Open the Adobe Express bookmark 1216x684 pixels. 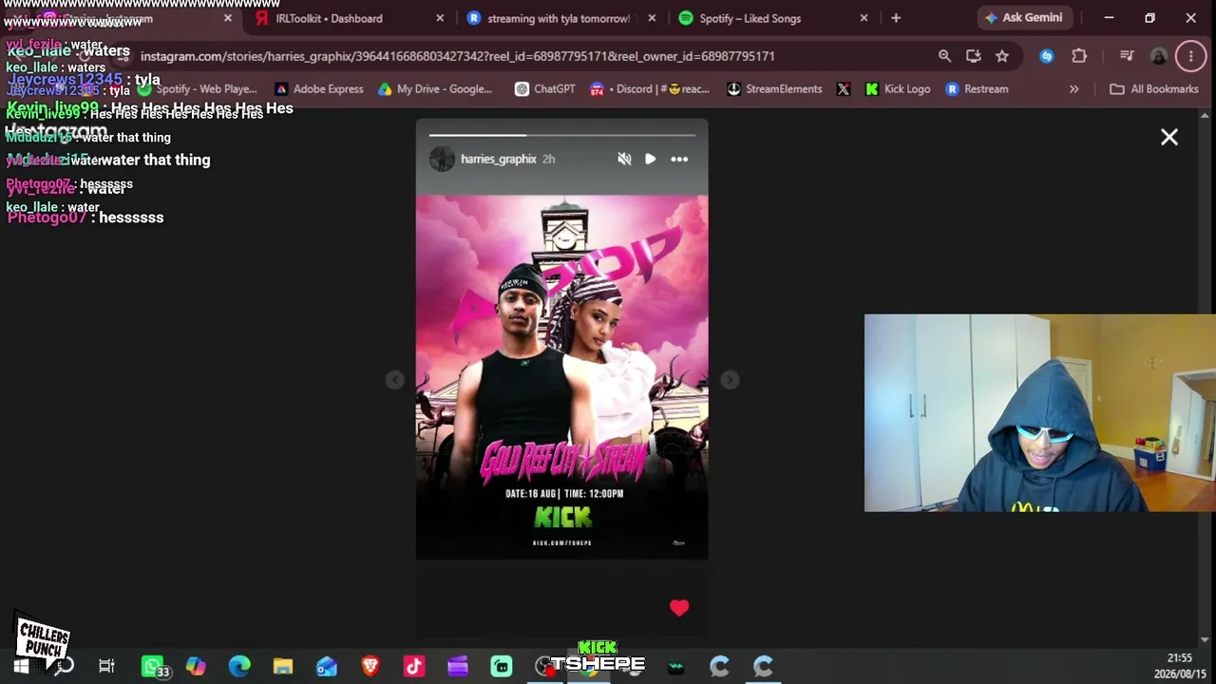(x=319, y=89)
